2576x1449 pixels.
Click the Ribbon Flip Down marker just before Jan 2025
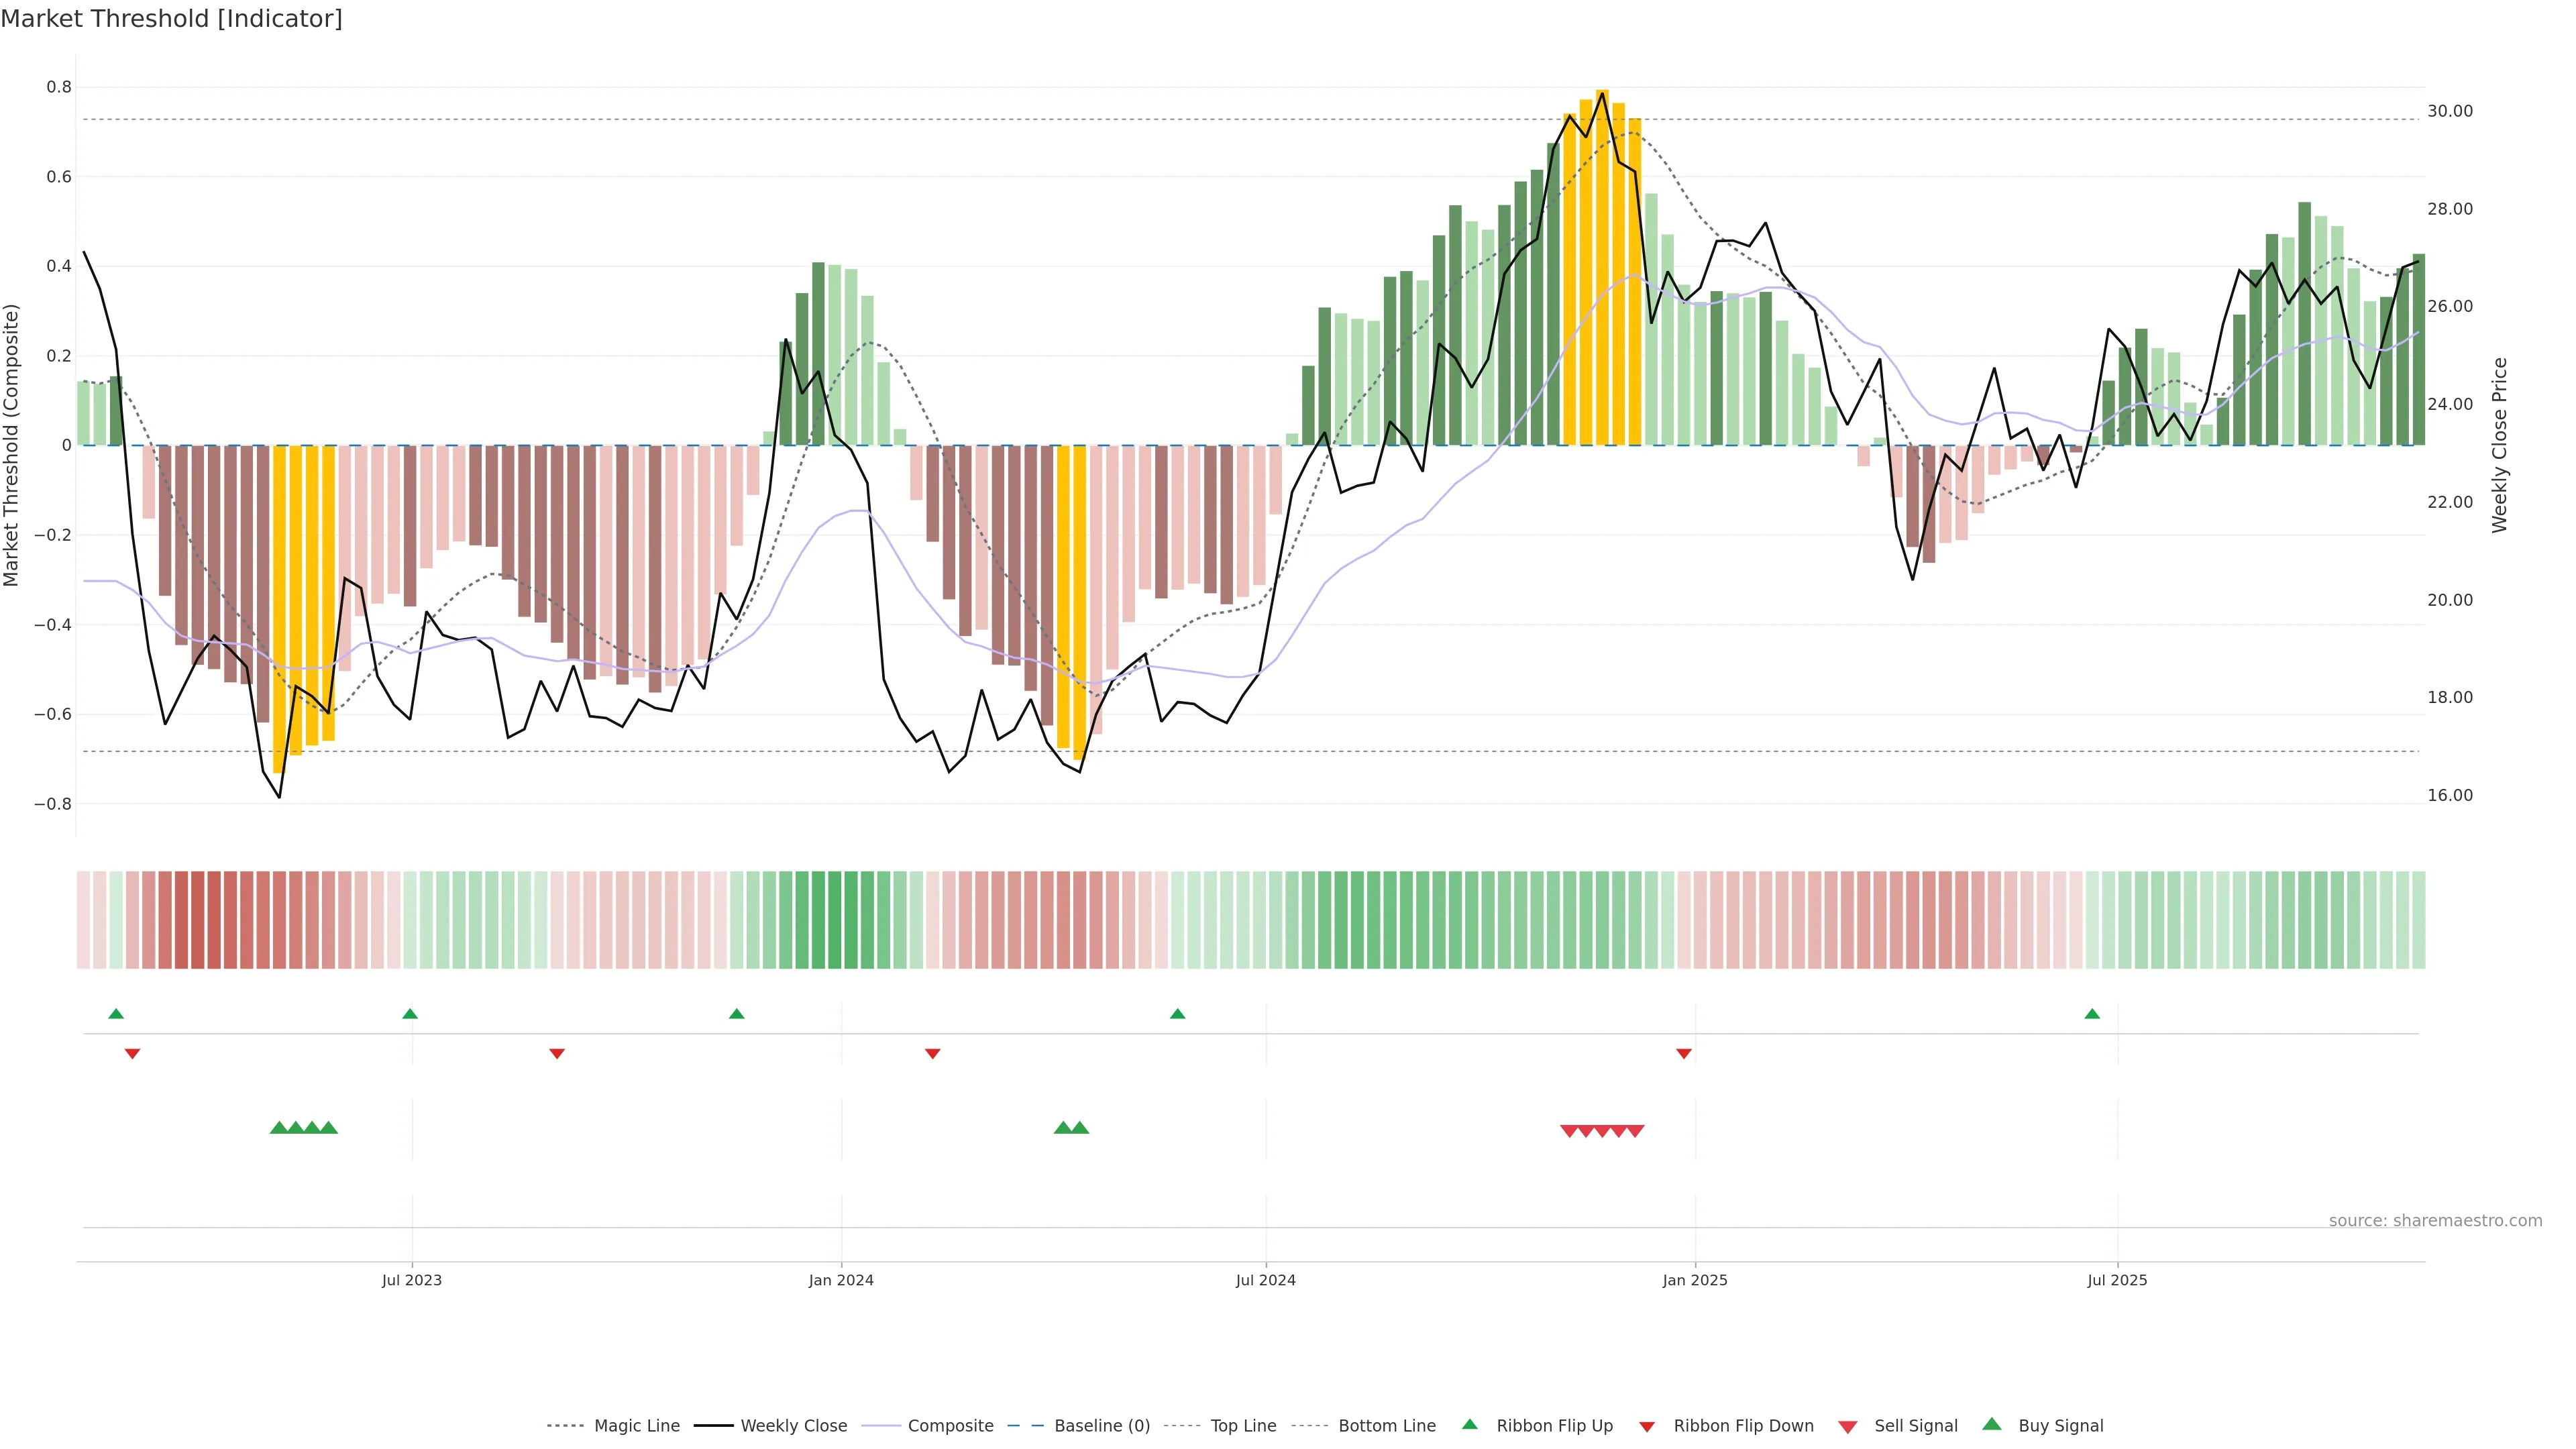coord(1684,1053)
